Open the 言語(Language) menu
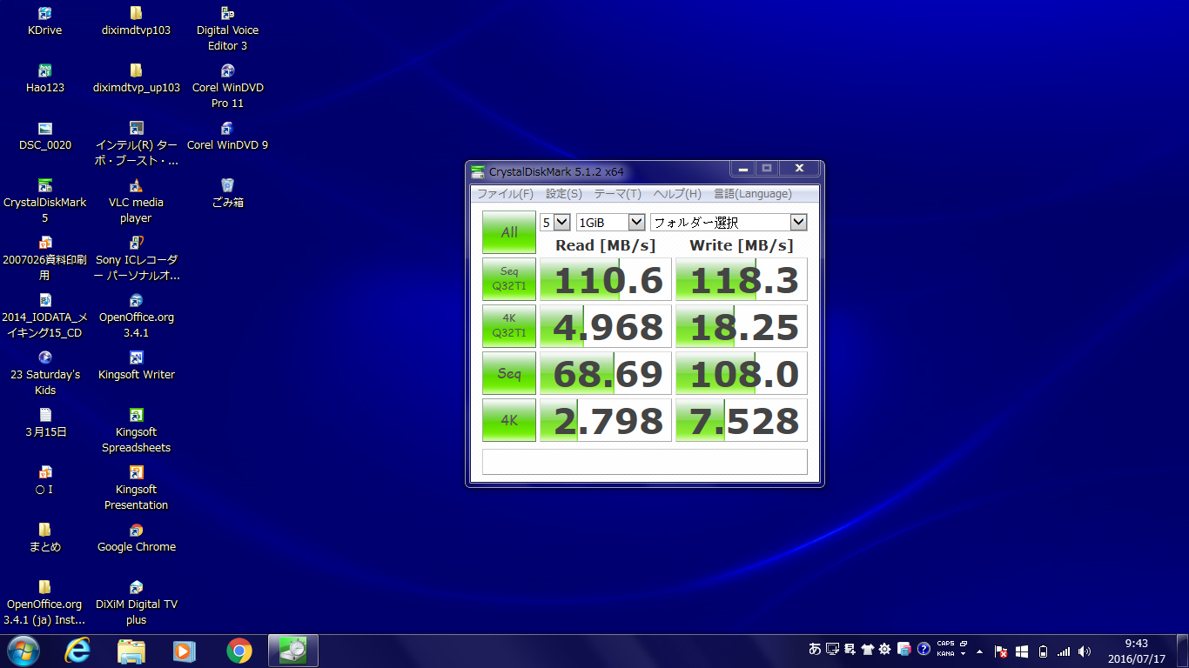The image size is (1189, 668). 753,194
